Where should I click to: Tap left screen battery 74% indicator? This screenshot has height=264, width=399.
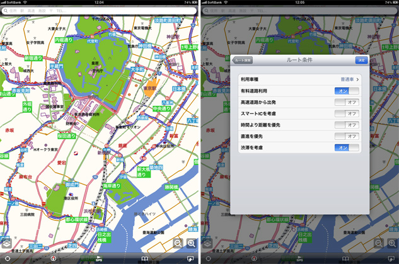coord(191,3)
